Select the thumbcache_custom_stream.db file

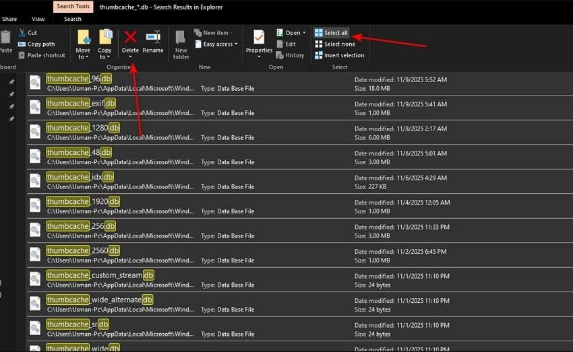click(x=300, y=280)
